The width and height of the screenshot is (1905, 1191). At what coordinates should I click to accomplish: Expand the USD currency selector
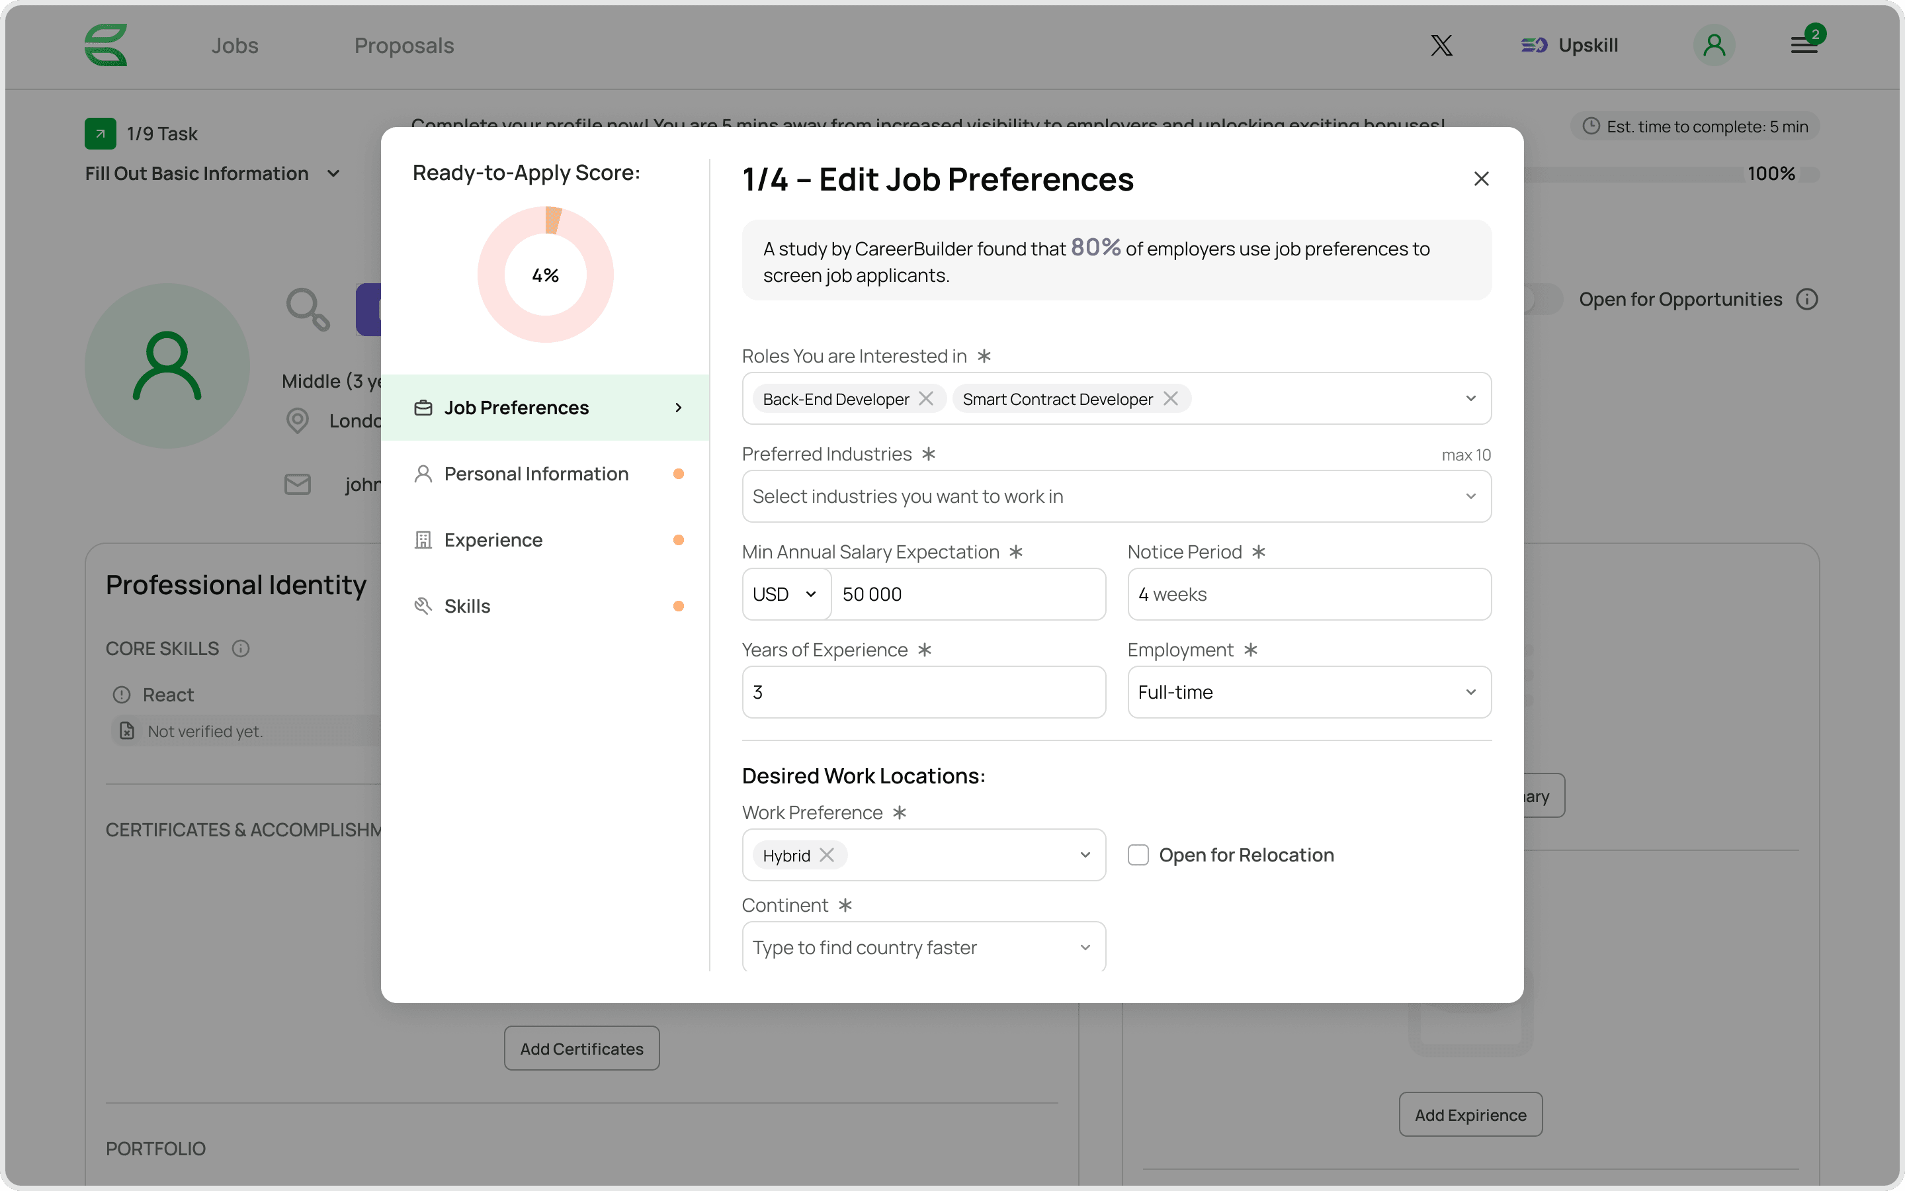click(x=785, y=594)
